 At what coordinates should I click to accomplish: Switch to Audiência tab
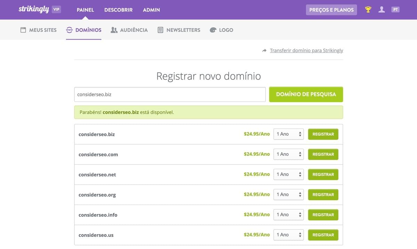pos(129,30)
